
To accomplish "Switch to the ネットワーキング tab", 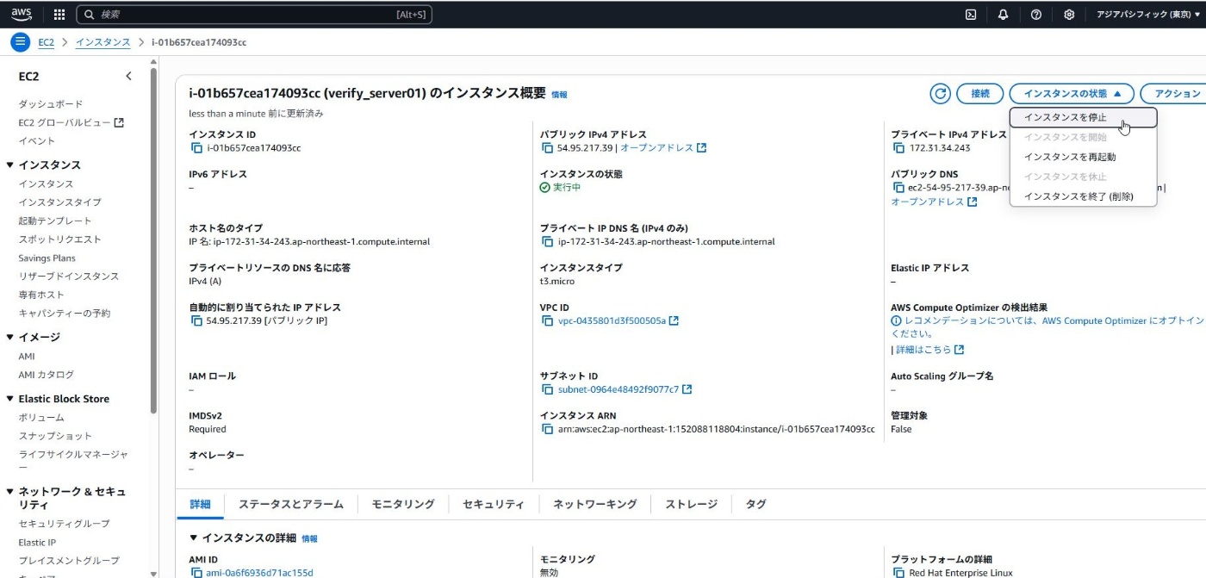I will pyautogui.click(x=595, y=504).
